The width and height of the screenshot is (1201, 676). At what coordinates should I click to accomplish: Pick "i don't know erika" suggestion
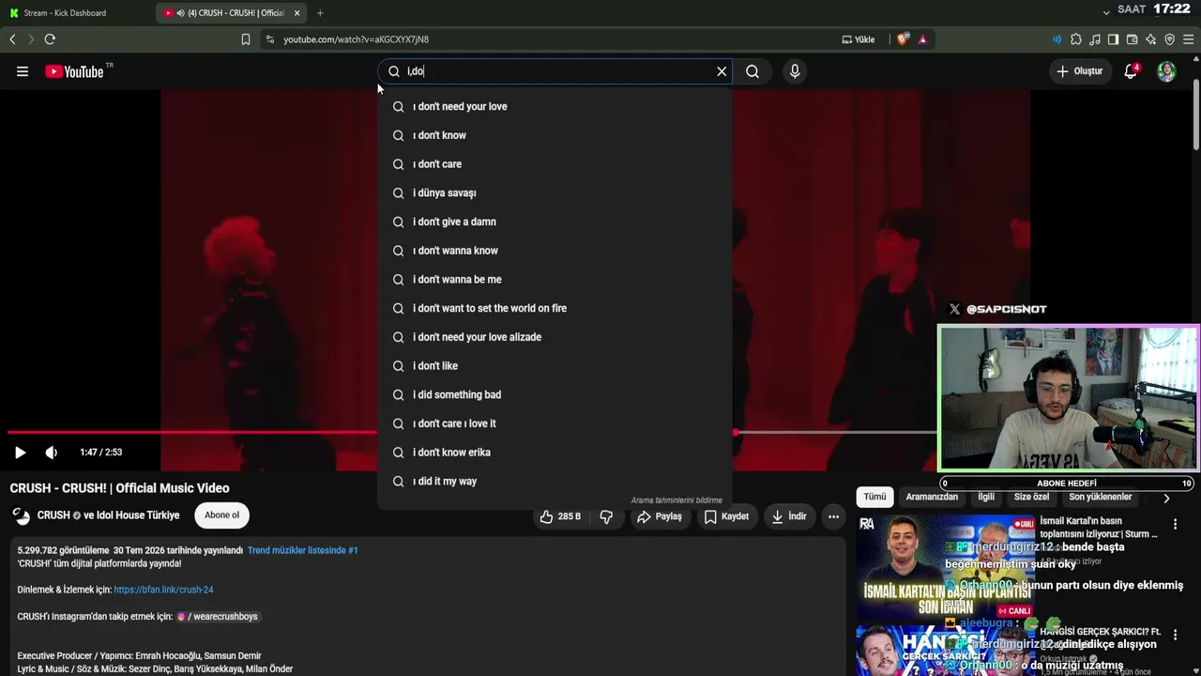(x=555, y=453)
